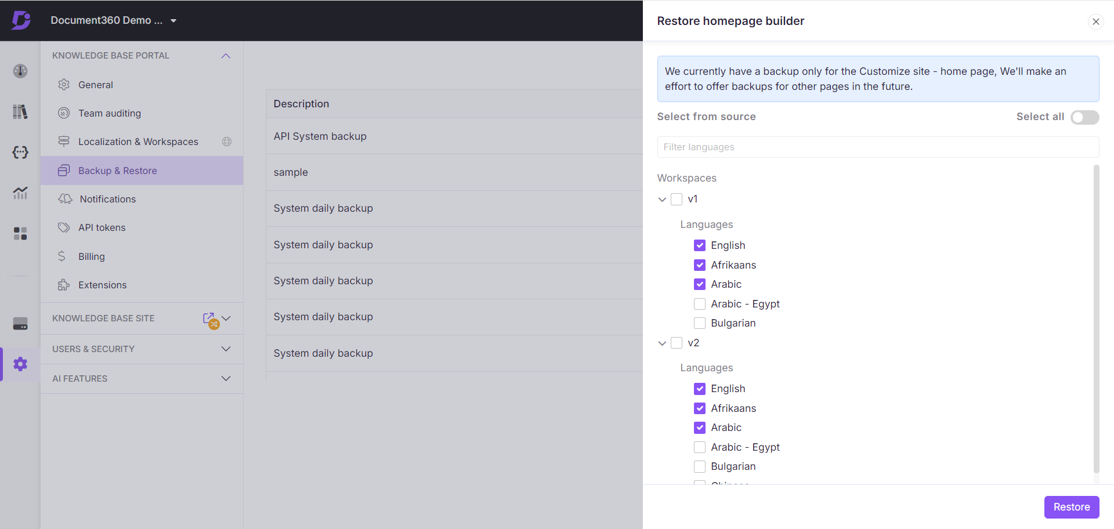This screenshot has height=529, width=1114.
Task: Select the API System backup row
Action: coord(454,136)
